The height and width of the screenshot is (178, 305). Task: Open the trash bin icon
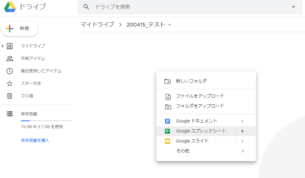(x=10, y=96)
